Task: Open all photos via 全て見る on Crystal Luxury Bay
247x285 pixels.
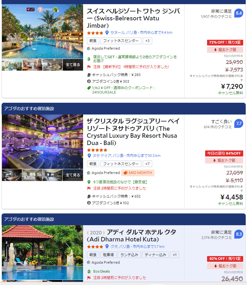Action: pyautogui.click(x=73, y=175)
